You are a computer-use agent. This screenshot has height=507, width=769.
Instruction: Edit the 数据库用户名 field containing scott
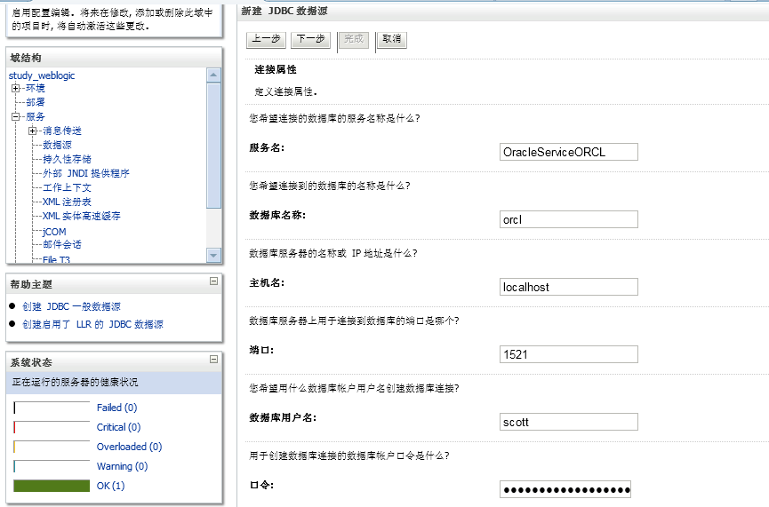[568, 422]
